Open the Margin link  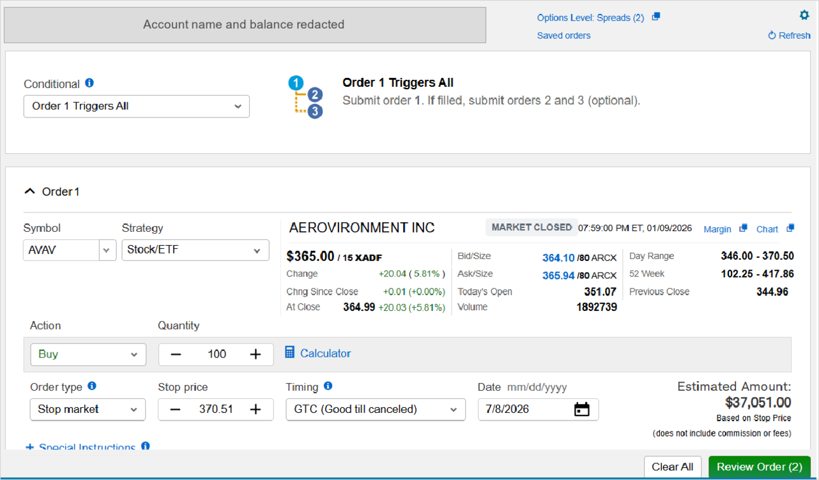[717, 229]
